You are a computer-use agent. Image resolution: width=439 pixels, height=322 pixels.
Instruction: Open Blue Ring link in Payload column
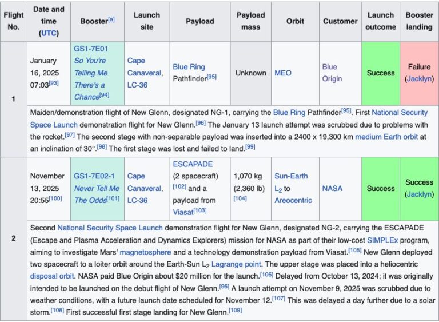[189, 67]
